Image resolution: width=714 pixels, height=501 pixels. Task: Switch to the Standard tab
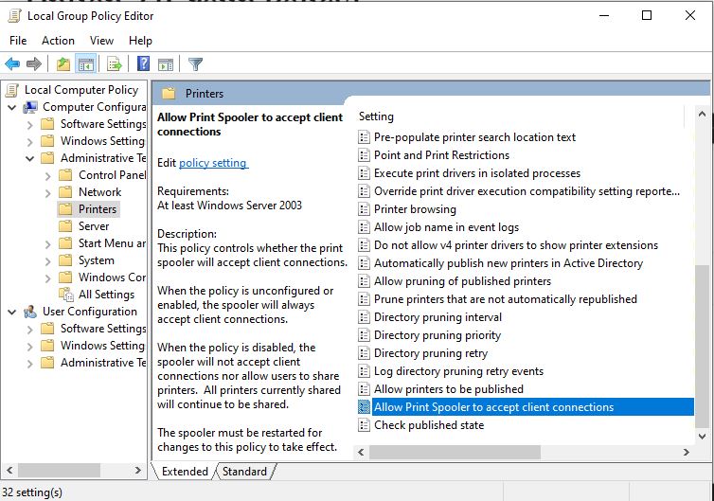pyautogui.click(x=244, y=471)
